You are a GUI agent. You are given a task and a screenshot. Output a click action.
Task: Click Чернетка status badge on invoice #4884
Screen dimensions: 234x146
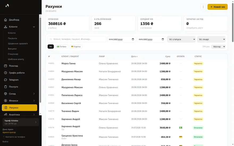click(198, 71)
